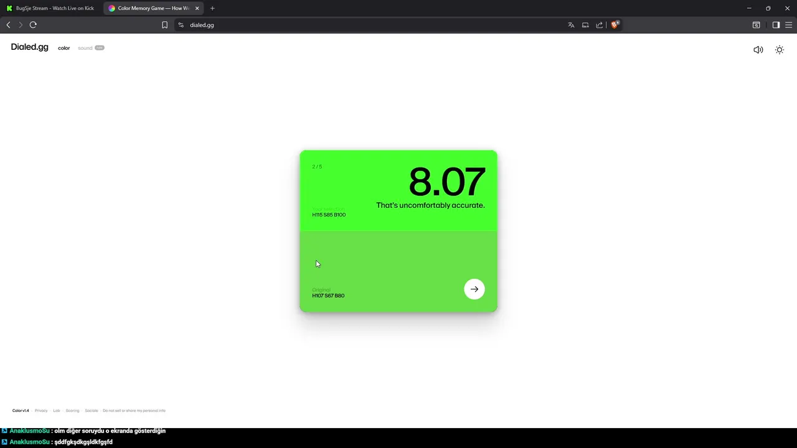Click the H107 S67 B80 original value
This screenshot has width=797, height=448.
click(x=328, y=296)
